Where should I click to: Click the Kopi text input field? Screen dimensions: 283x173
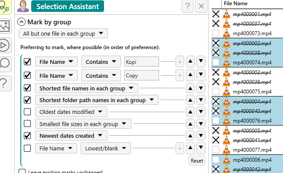141,62
